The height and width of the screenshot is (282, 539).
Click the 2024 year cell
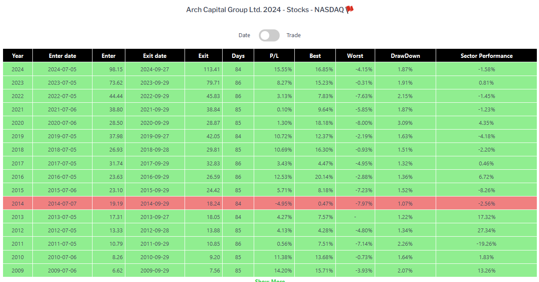(x=18, y=69)
